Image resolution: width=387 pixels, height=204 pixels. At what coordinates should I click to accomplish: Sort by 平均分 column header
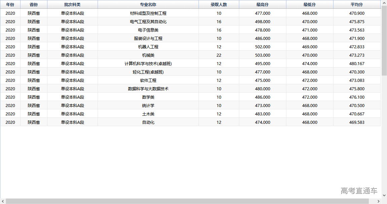(x=357, y=4)
